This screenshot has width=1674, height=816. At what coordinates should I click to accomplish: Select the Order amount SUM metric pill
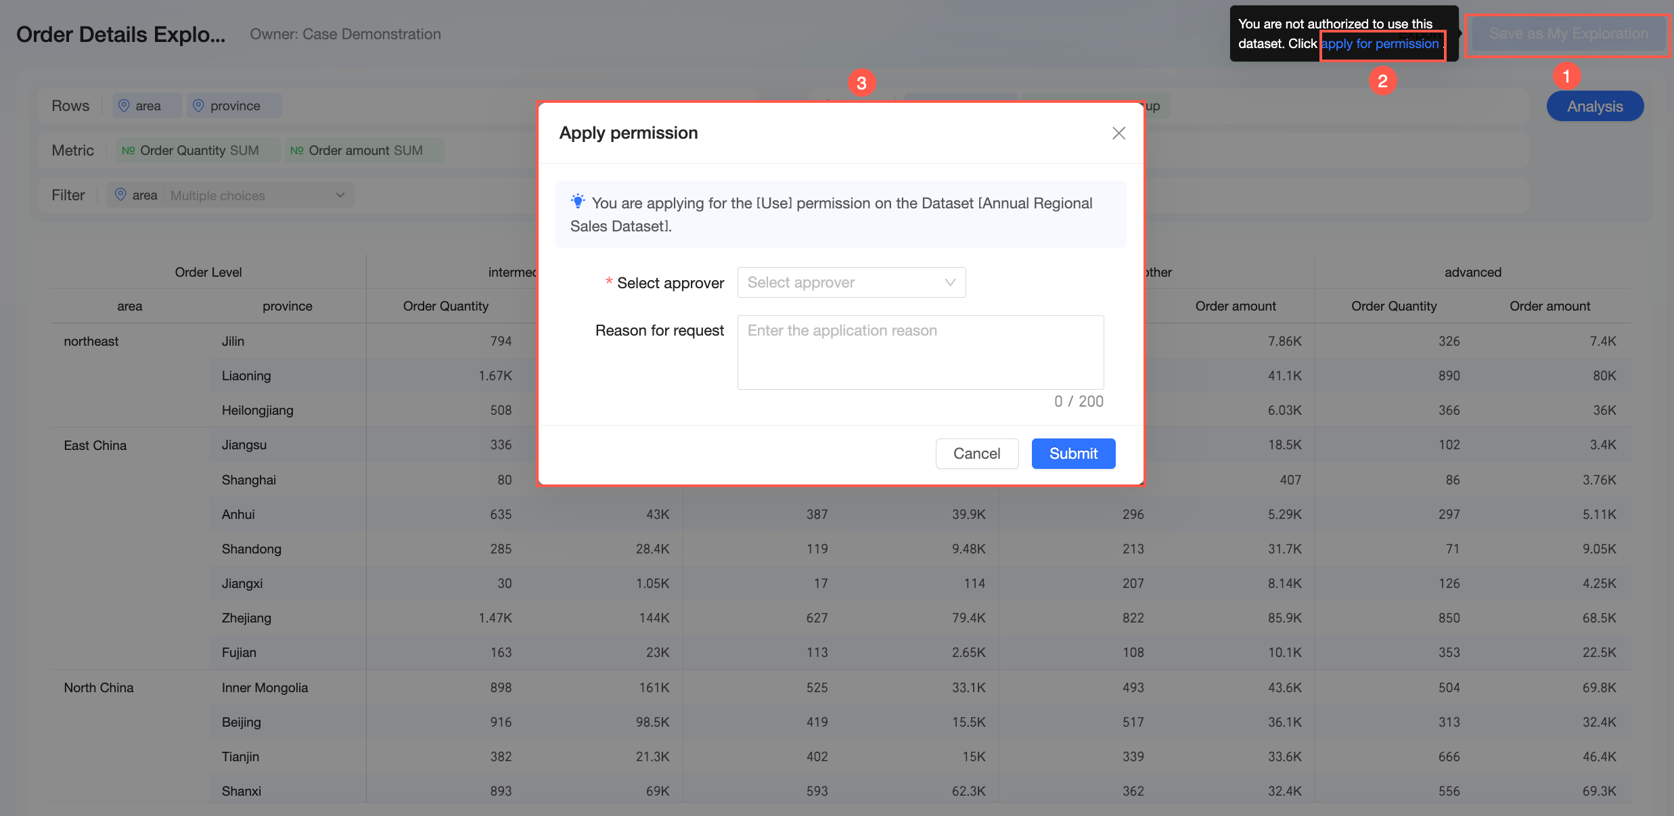tap(364, 150)
